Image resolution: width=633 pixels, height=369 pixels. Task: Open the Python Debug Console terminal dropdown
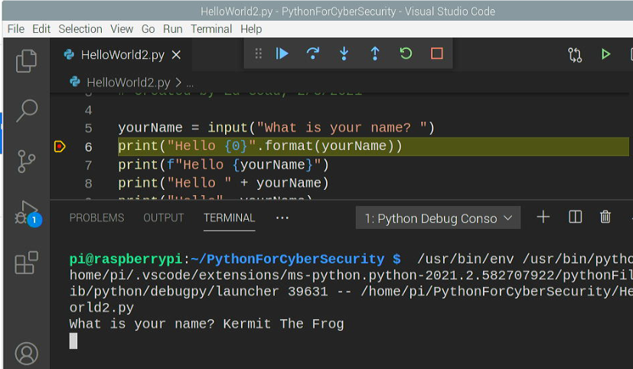pyautogui.click(x=438, y=218)
